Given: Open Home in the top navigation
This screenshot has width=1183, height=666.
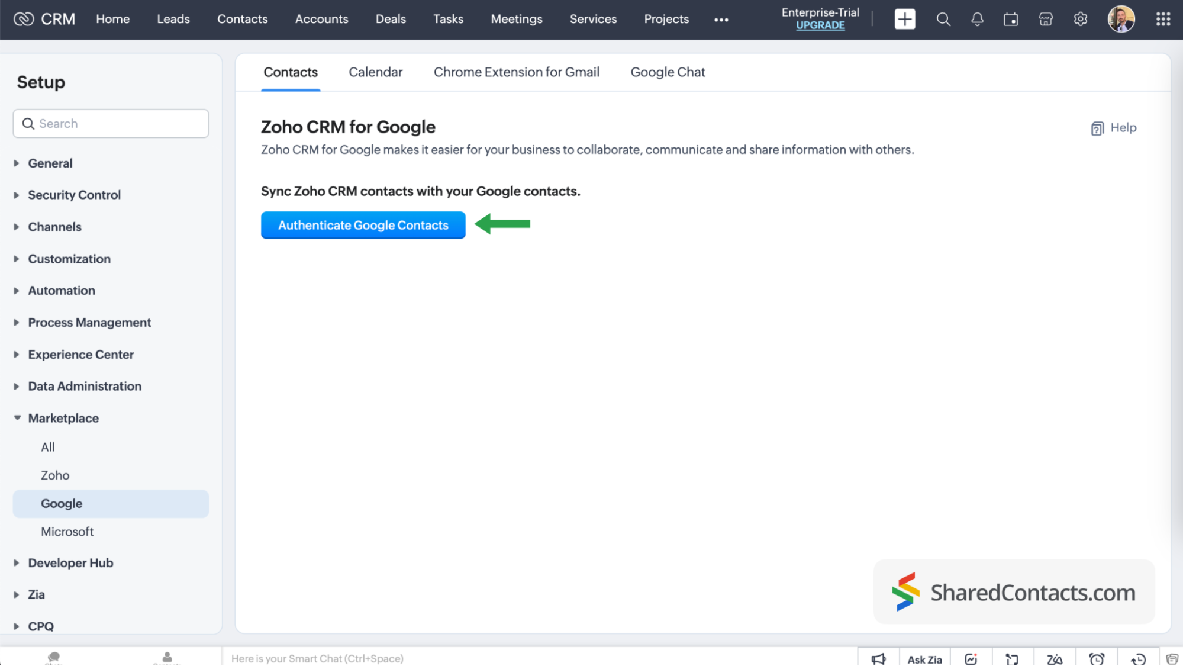Looking at the screenshot, I should click(x=112, y=19).
